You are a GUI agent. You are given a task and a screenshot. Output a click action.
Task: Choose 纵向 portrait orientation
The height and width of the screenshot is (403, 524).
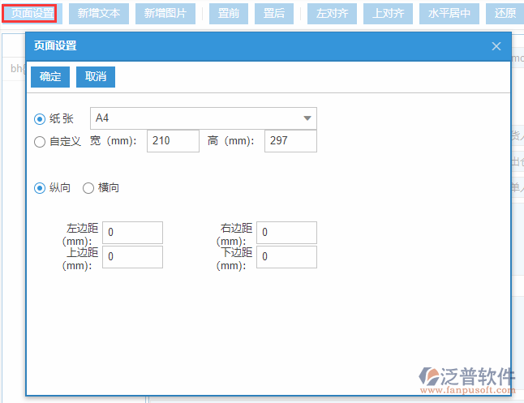point(40,188)
